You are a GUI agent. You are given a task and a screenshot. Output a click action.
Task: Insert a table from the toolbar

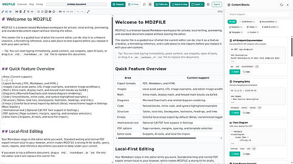pyautogui.click(x=50, y=12)
